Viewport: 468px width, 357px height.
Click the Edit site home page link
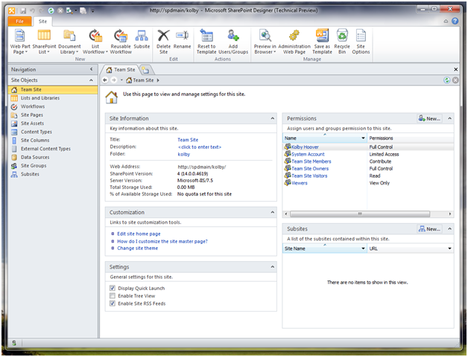click(x=139, y=234)
